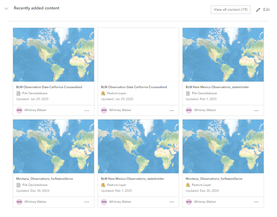
Task: Open thumbnail of Montana Observations Feature Layer
Action: (223, 146)
